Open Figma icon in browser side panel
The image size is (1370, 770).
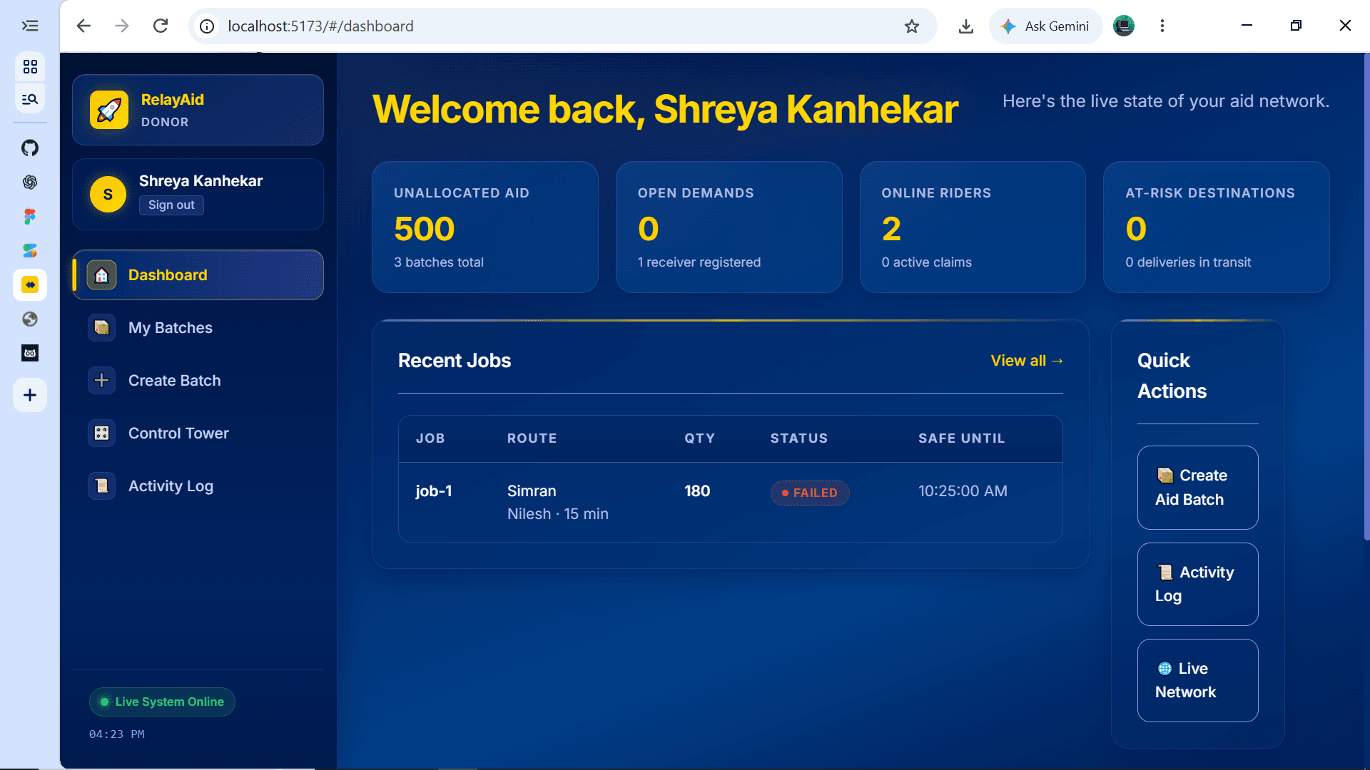(x=30, y=216)
